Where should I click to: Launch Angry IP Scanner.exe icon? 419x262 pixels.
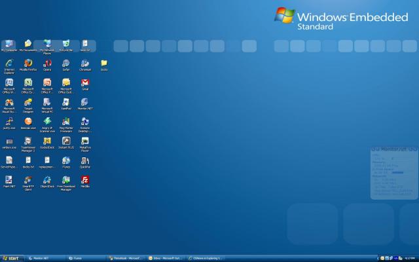click(47, 125)
